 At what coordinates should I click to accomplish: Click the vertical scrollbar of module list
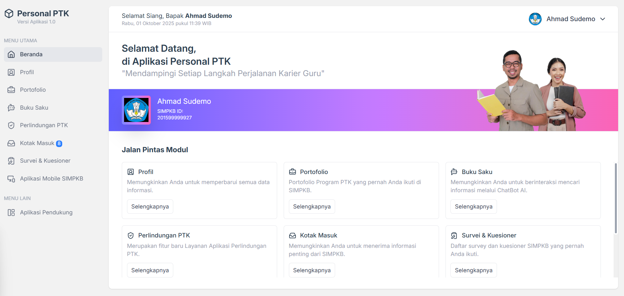click(616, 198)
